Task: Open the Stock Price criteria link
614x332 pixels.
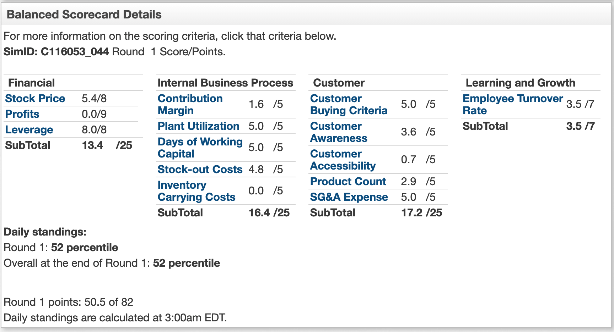Action: click(35, 98)
